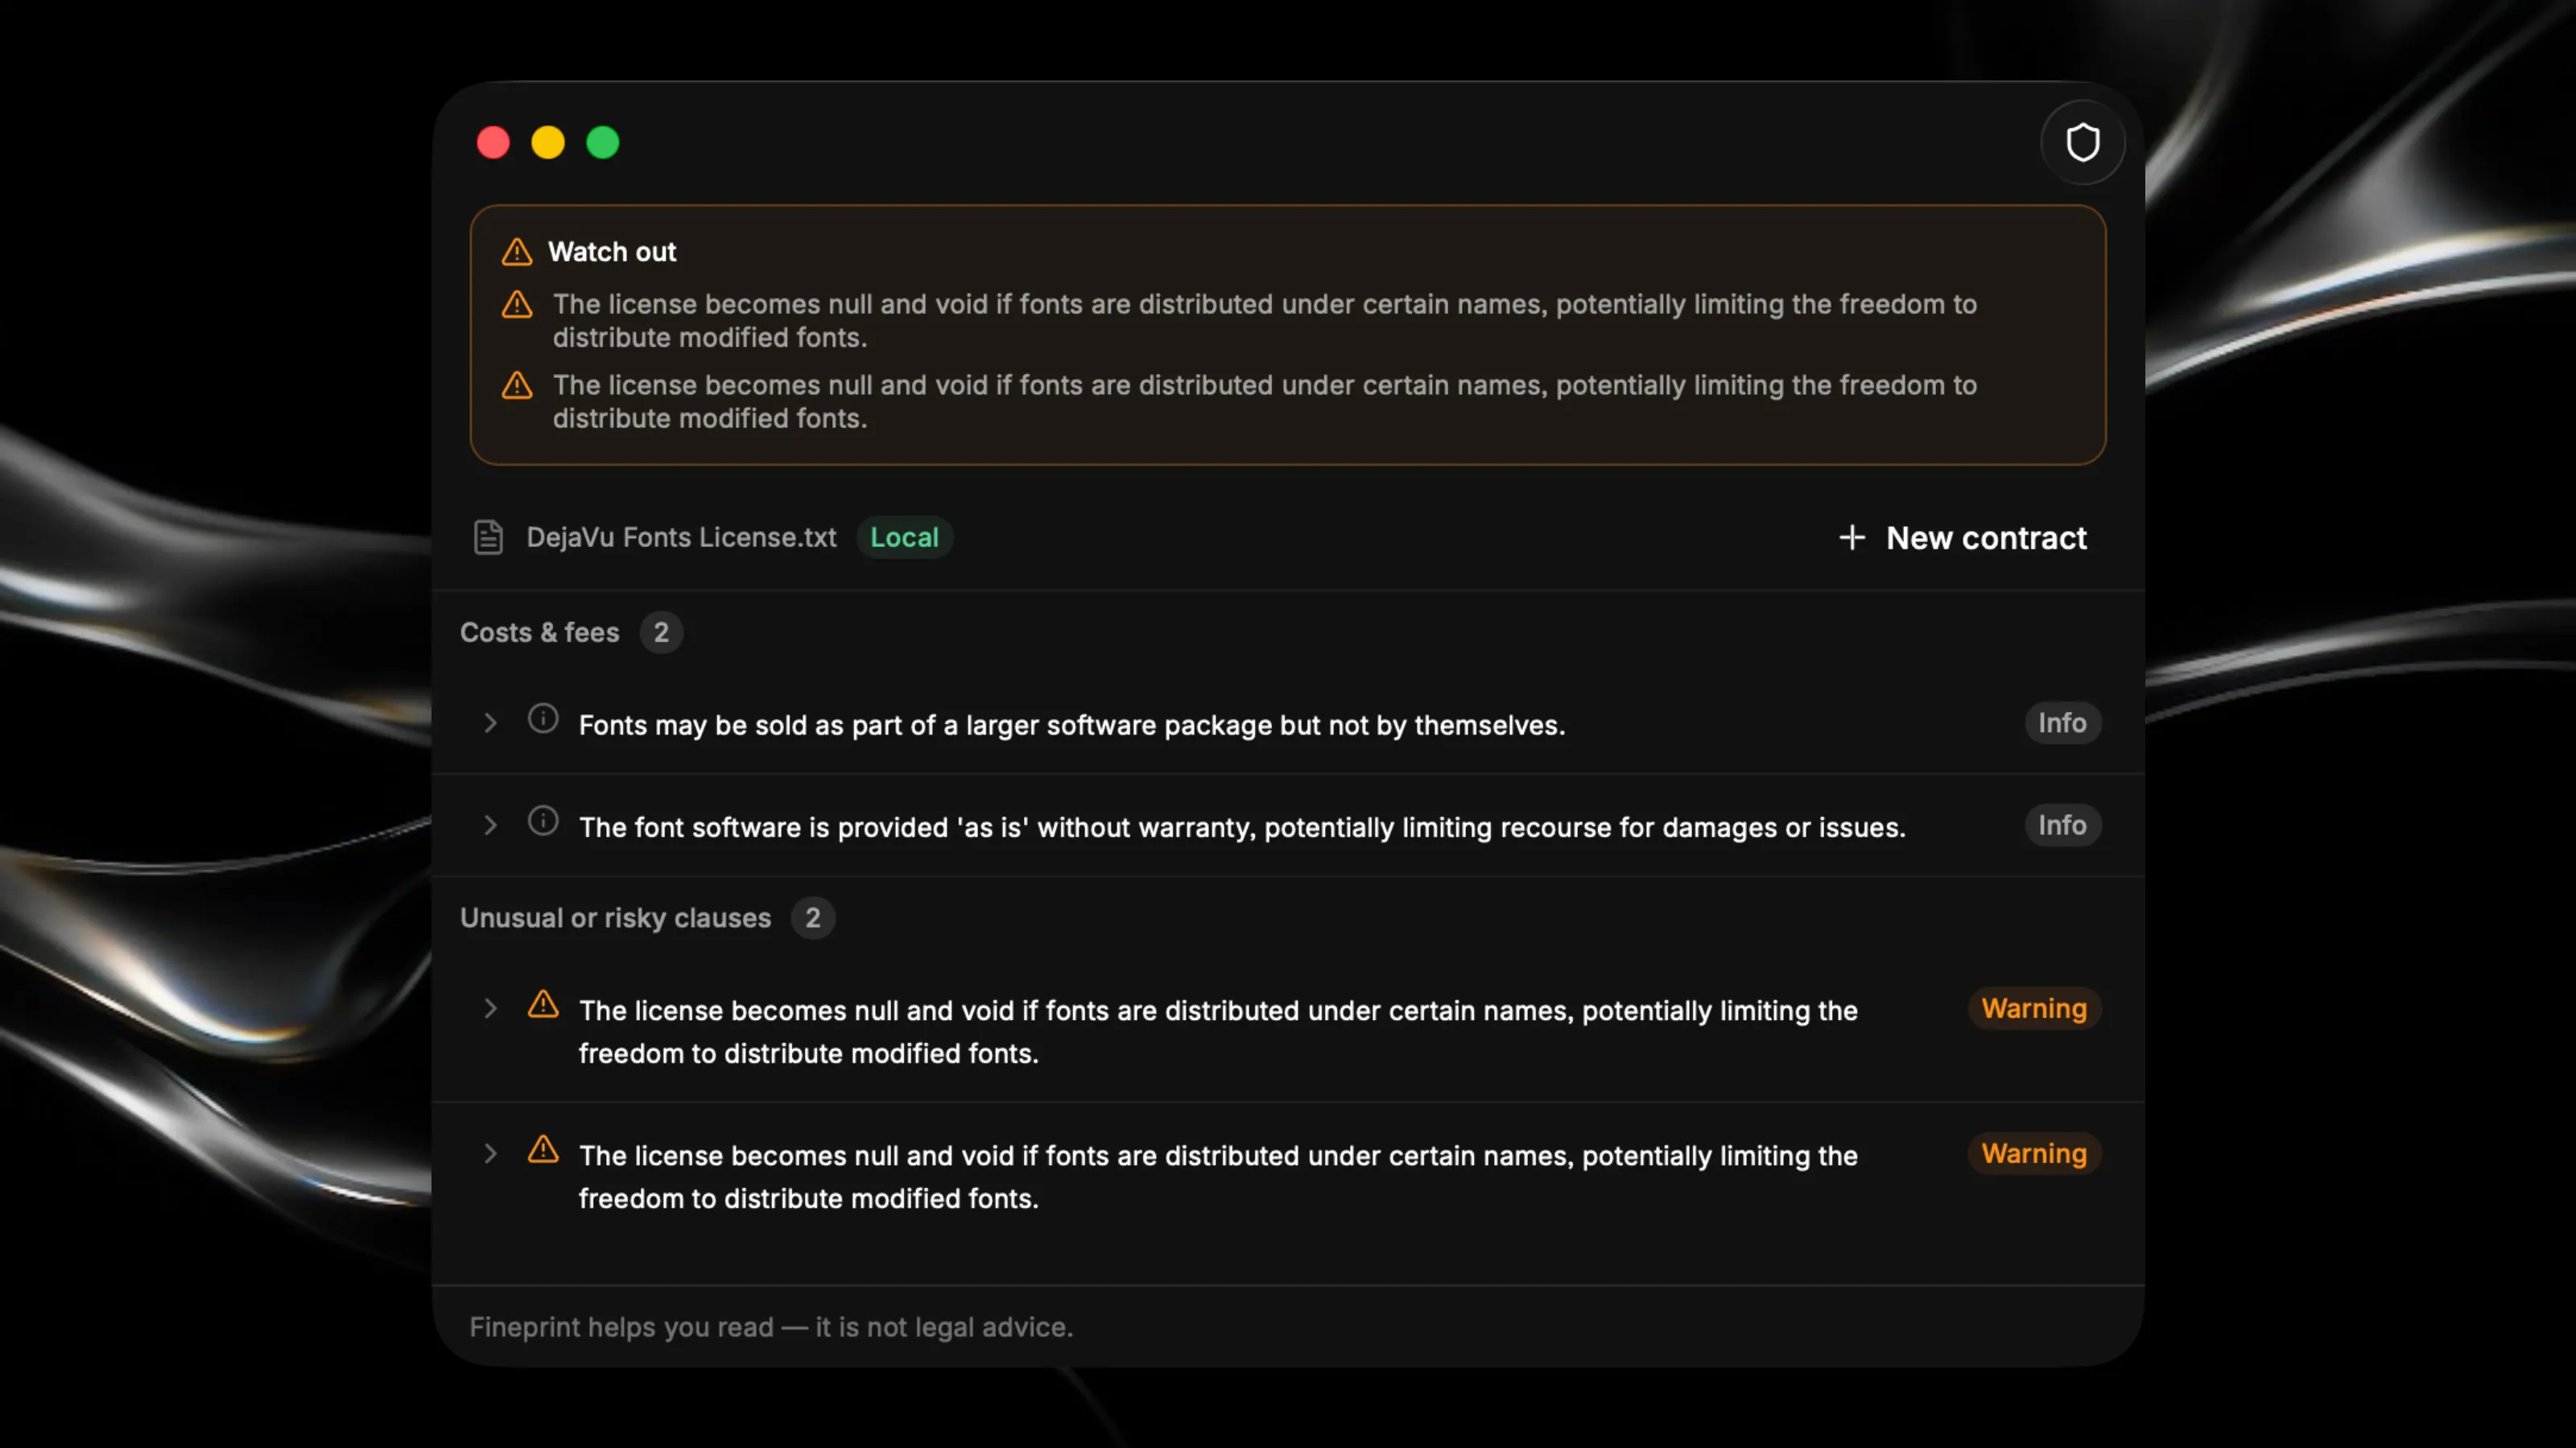Click Info badge on 'as is' warranty row
2576x1448 pixels.
[x=2062, y=825]
